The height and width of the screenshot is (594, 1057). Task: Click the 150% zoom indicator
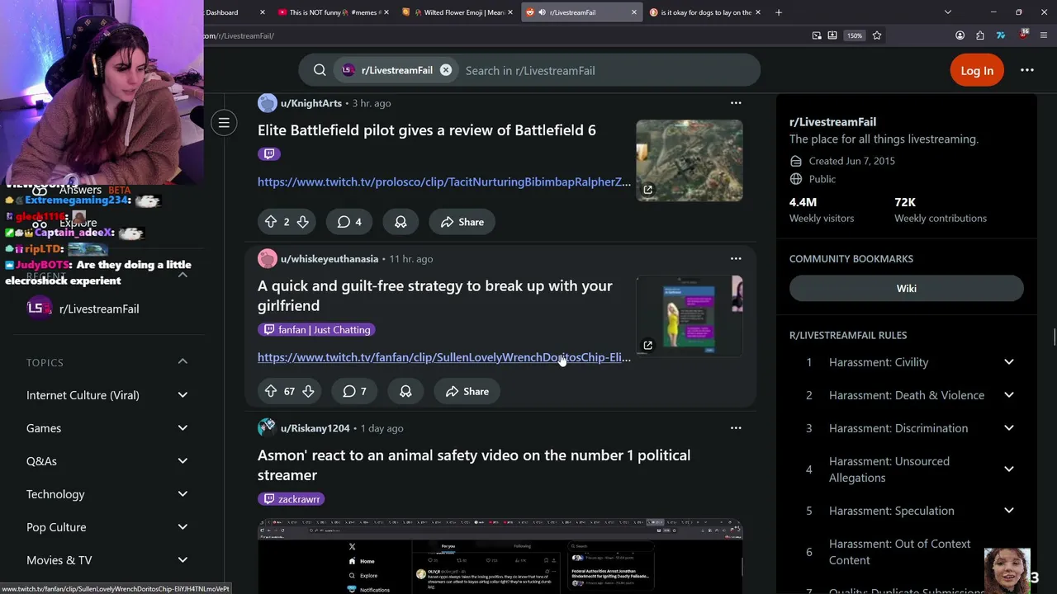click(855, 35)
